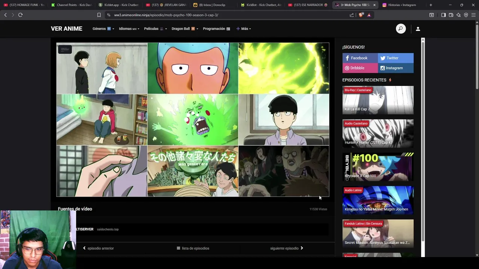Click the overlay icon on the video preview

coord(65,49)
